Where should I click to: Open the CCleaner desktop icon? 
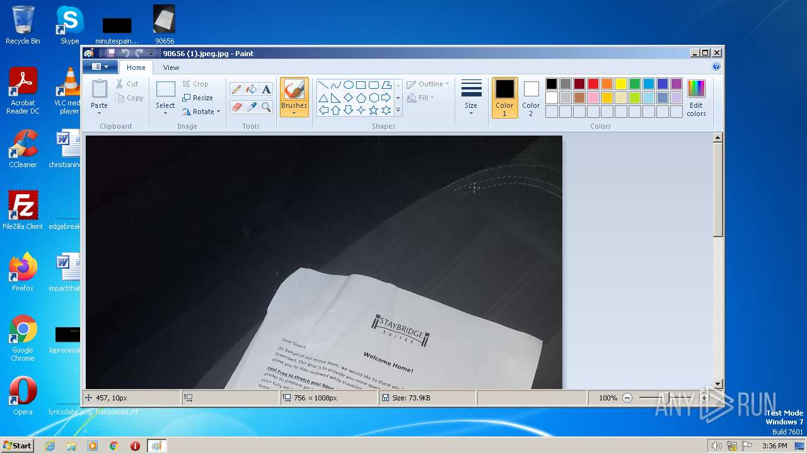point(23,149)
